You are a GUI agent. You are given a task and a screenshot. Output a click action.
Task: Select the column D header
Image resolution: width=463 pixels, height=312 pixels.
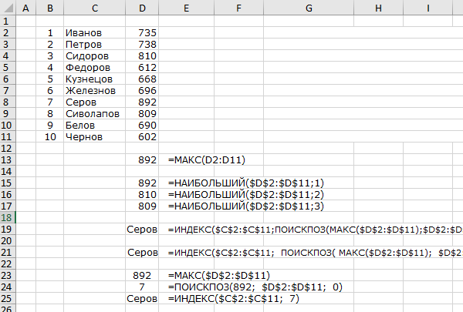click(x=142, y=8)
